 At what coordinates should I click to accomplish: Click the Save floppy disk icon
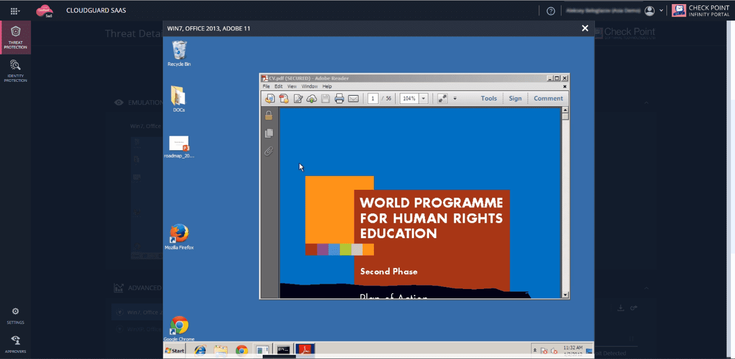(x=326, y=99)
